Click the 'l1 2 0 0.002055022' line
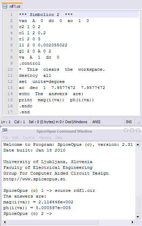Screen dimensions: 142x226 pos(43,45)
